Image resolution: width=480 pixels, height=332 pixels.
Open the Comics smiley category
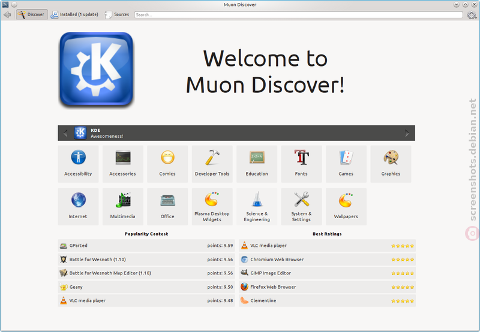(167, 164)
